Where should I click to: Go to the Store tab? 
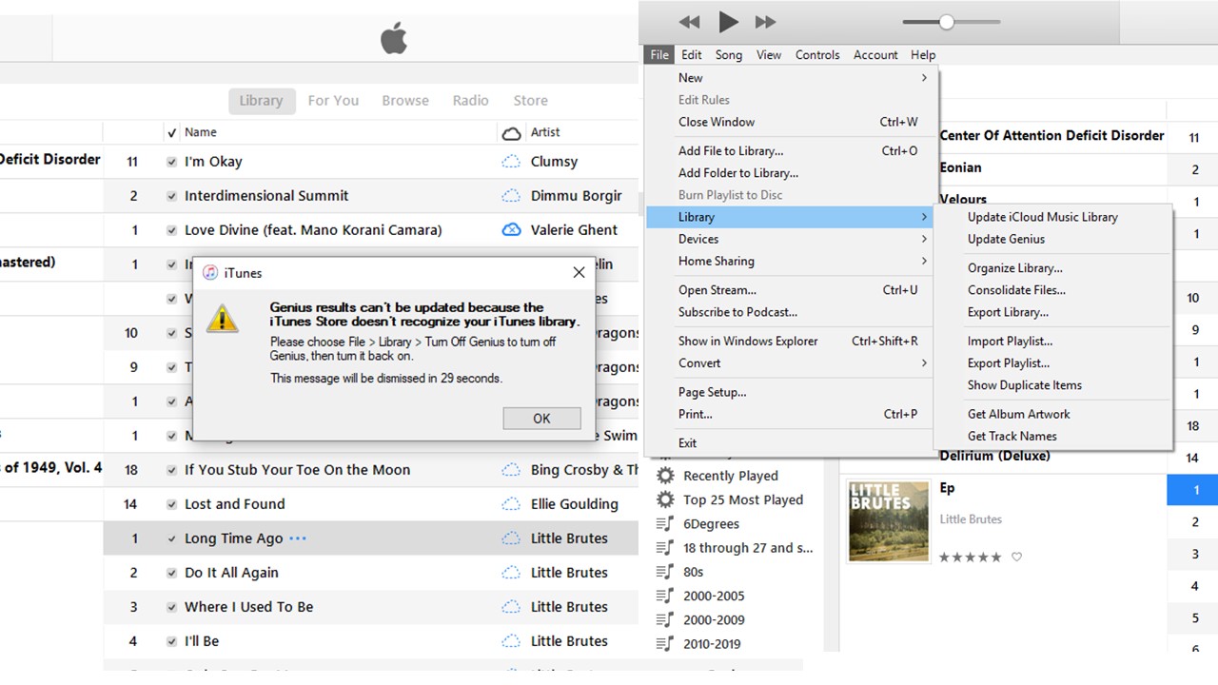coord(531,101)
